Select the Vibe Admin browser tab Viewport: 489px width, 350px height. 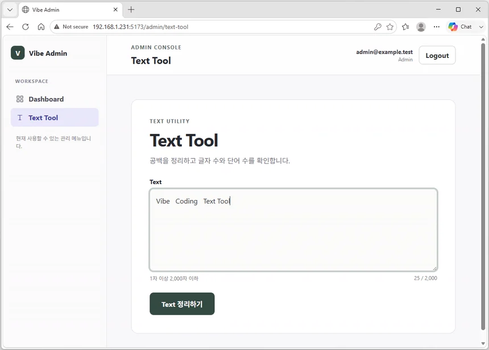(x=71, y=10)
